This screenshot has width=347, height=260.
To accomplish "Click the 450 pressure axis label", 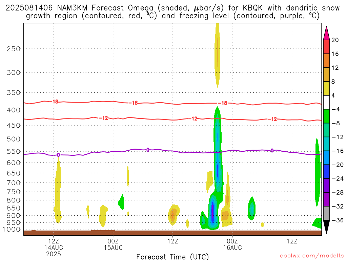I will (14, 125).
